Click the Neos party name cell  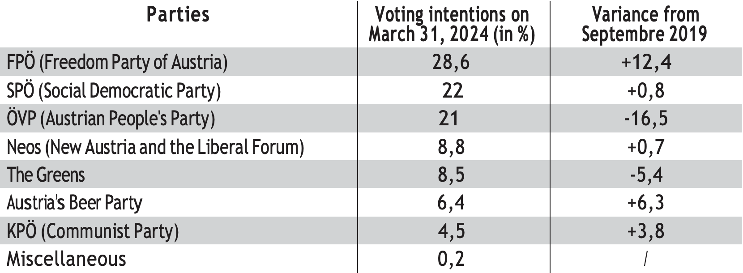coord(155,147)
